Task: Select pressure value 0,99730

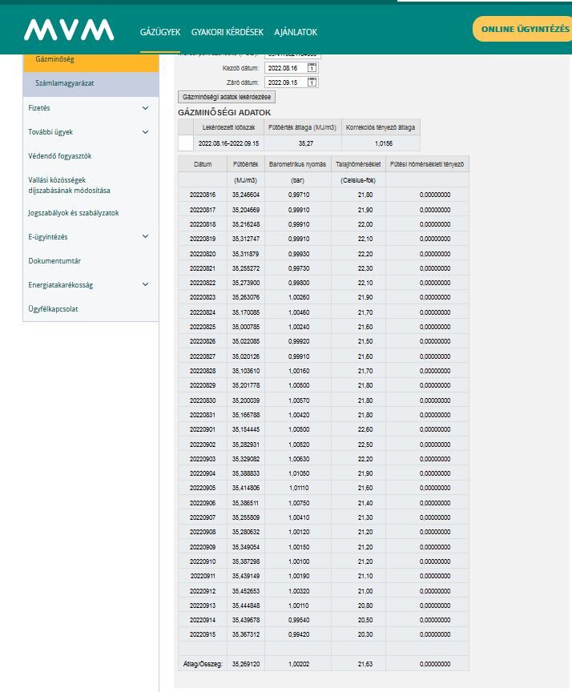Action: tap(299, 268)
